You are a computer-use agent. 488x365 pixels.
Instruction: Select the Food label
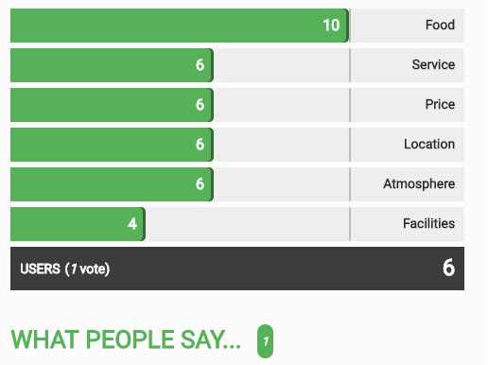(440, 25)
